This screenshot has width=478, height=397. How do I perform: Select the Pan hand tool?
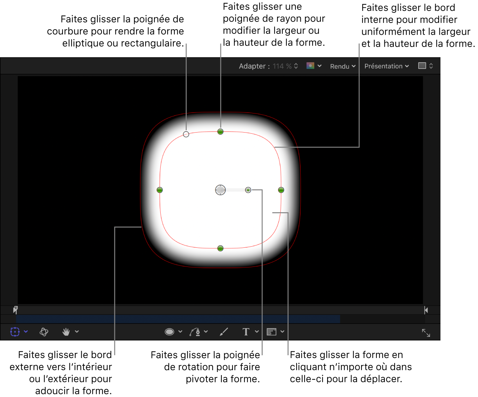pyautogui.click(x=66, y=332)
